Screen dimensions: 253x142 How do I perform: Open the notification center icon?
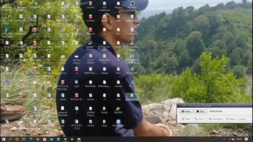point(246,139)
